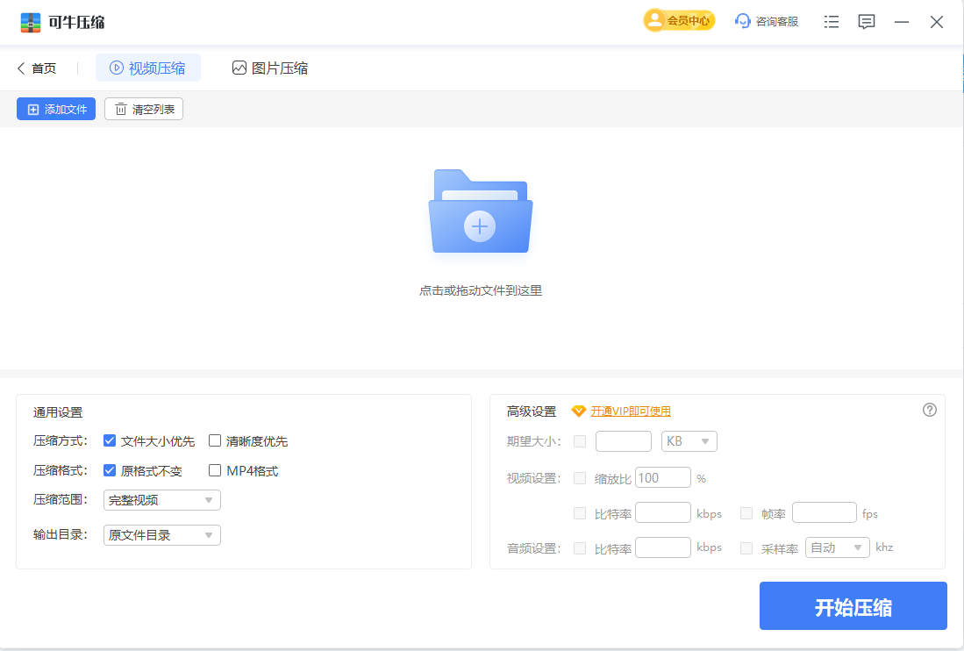Enable 采样率 checkbox
This screenshot has width=964, height=651.
(x=746, y=548)
